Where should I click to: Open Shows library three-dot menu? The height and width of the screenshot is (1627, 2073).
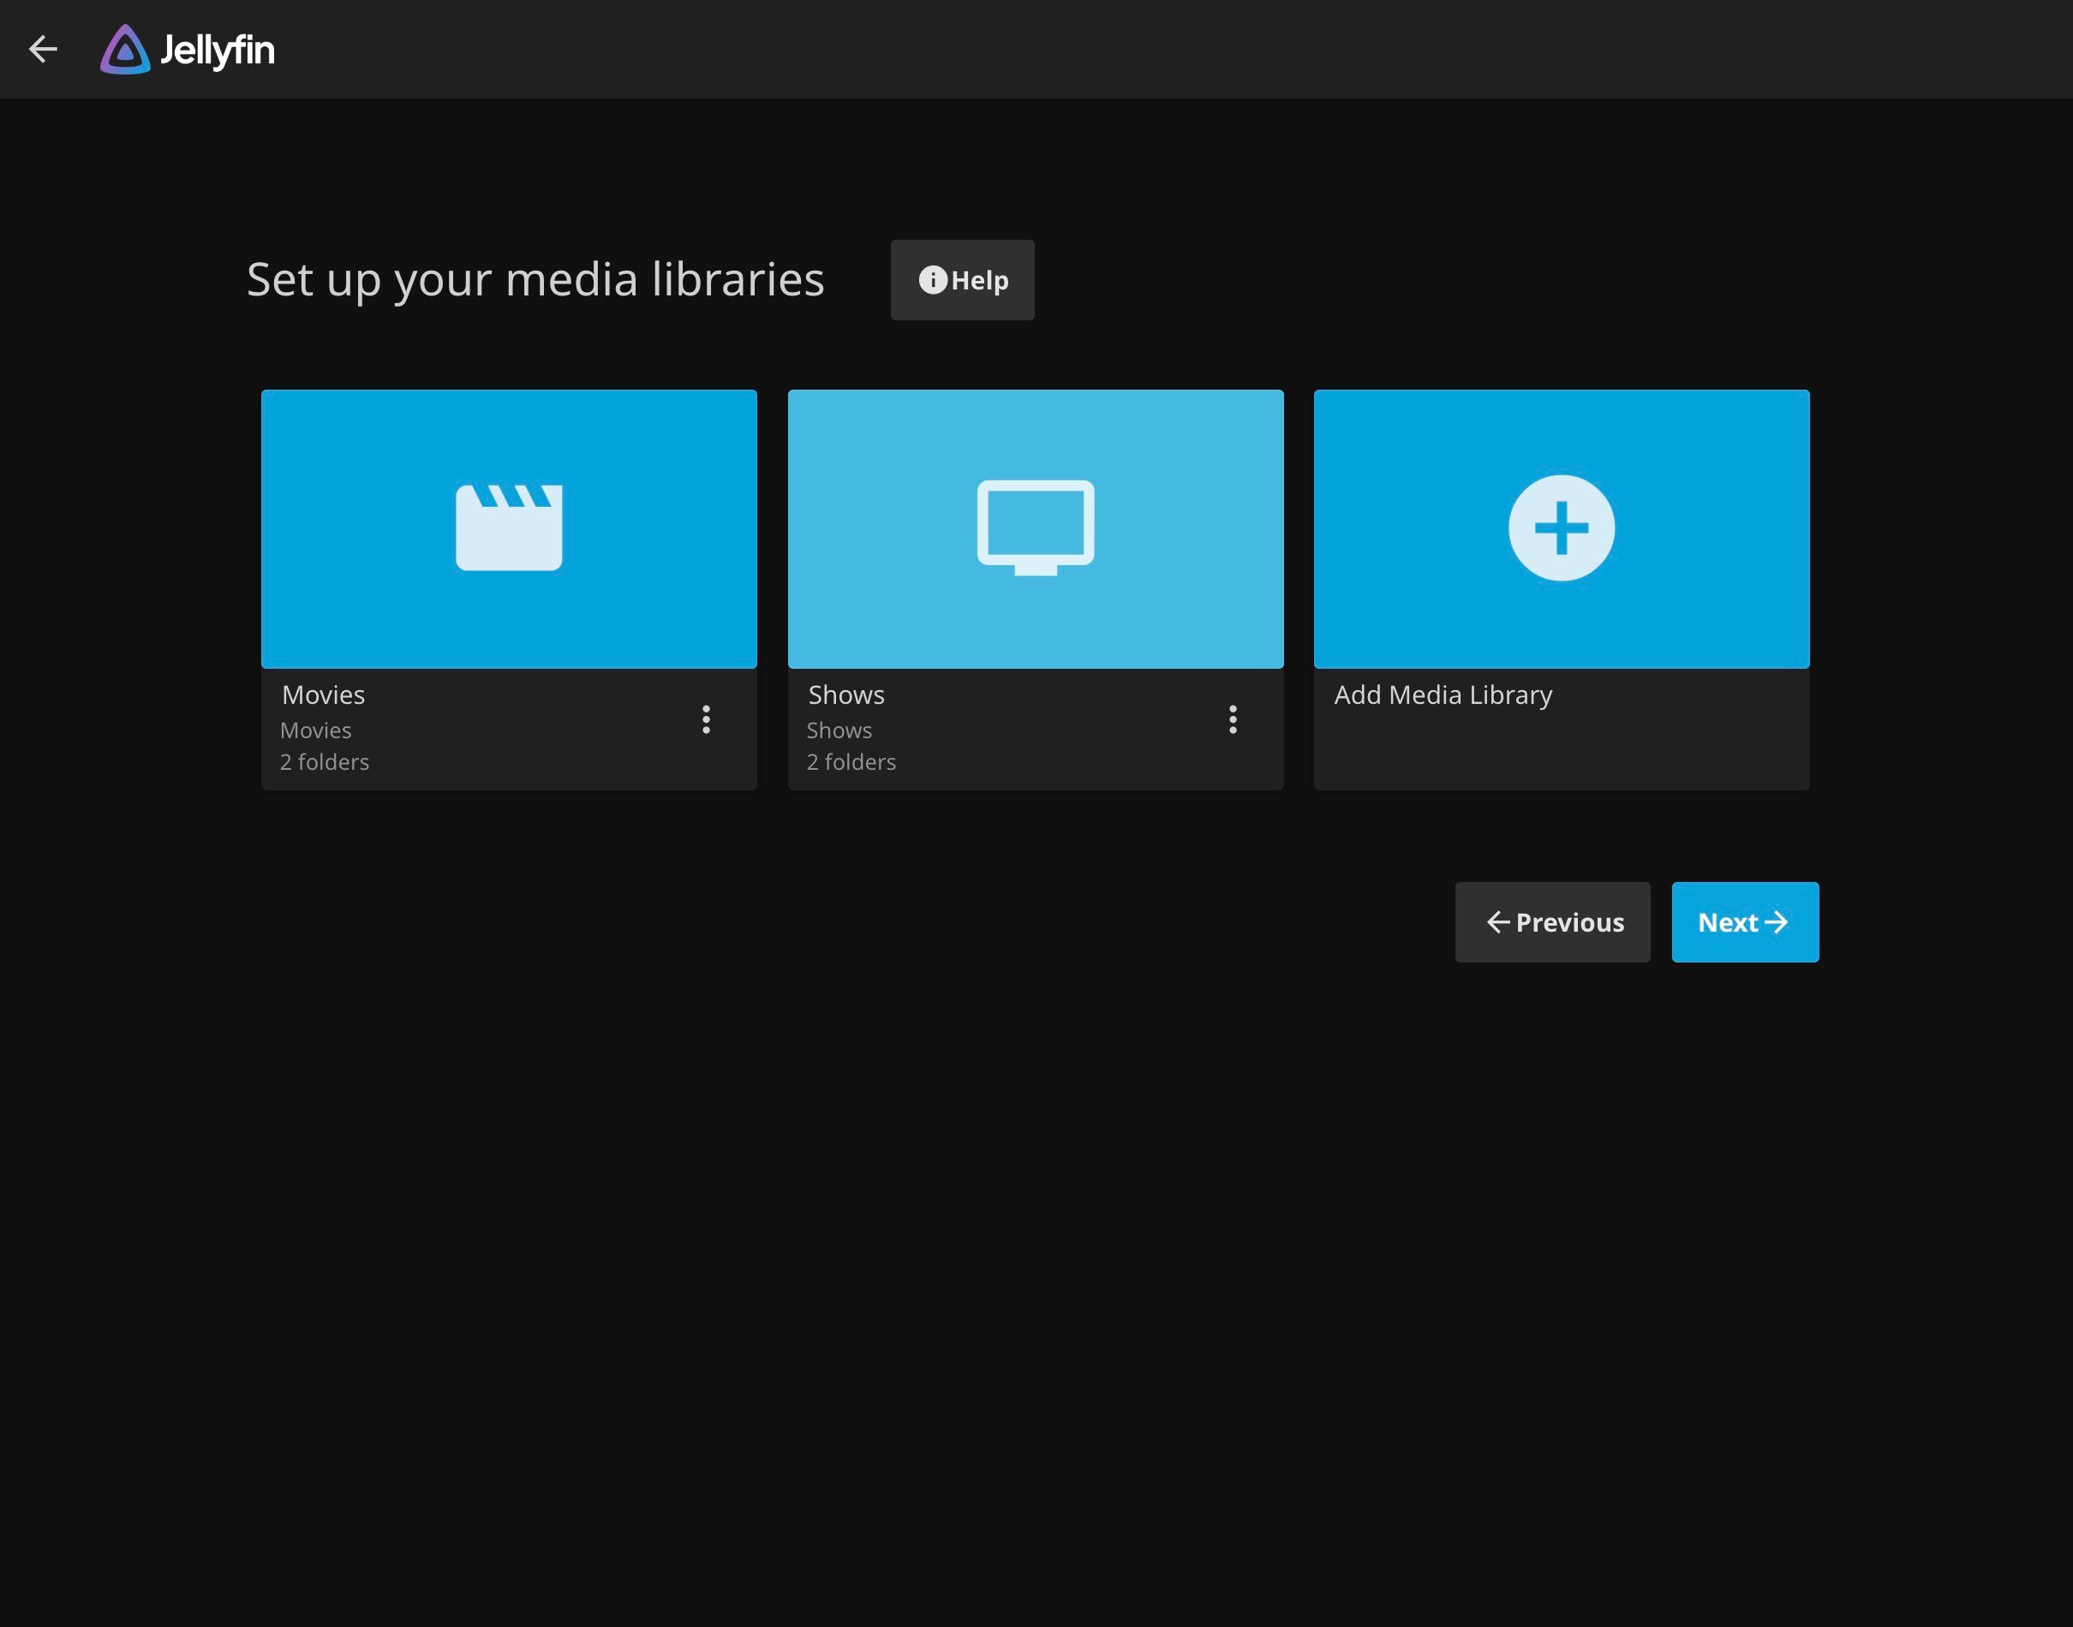pos(1233,719)
